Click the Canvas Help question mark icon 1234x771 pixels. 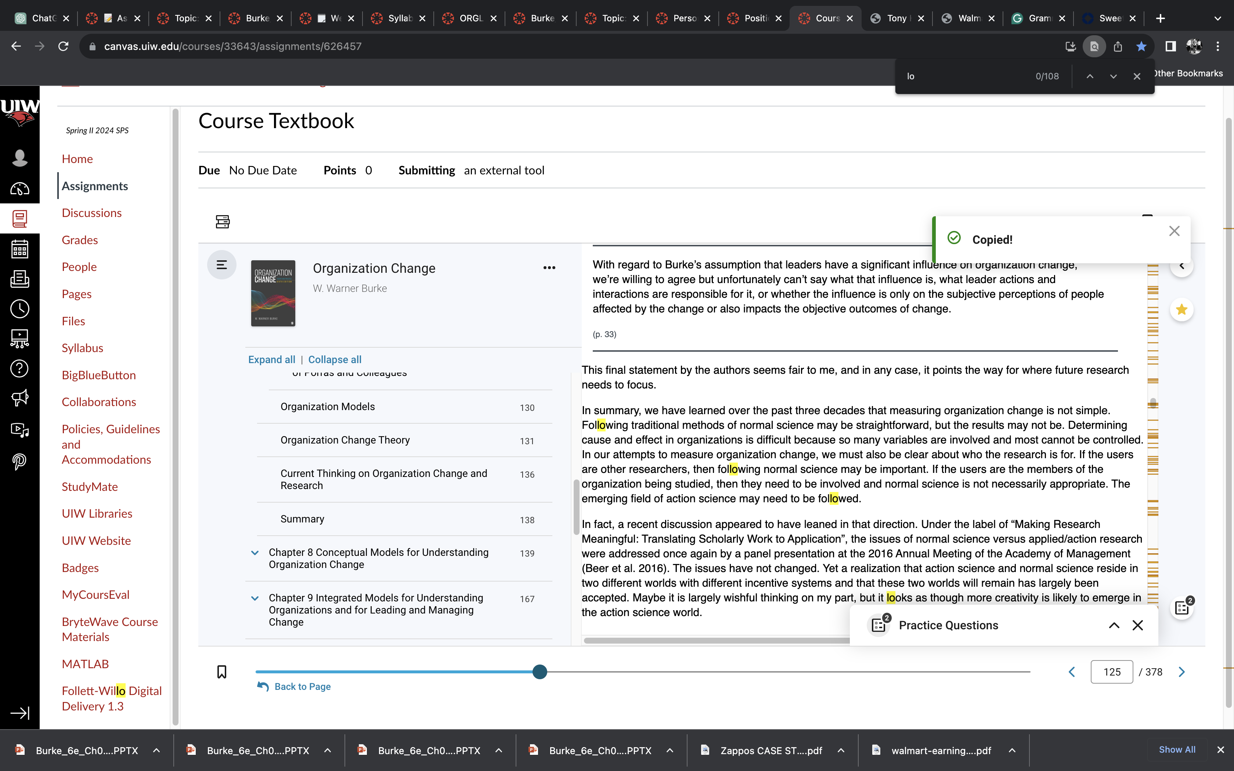(19, 368)
